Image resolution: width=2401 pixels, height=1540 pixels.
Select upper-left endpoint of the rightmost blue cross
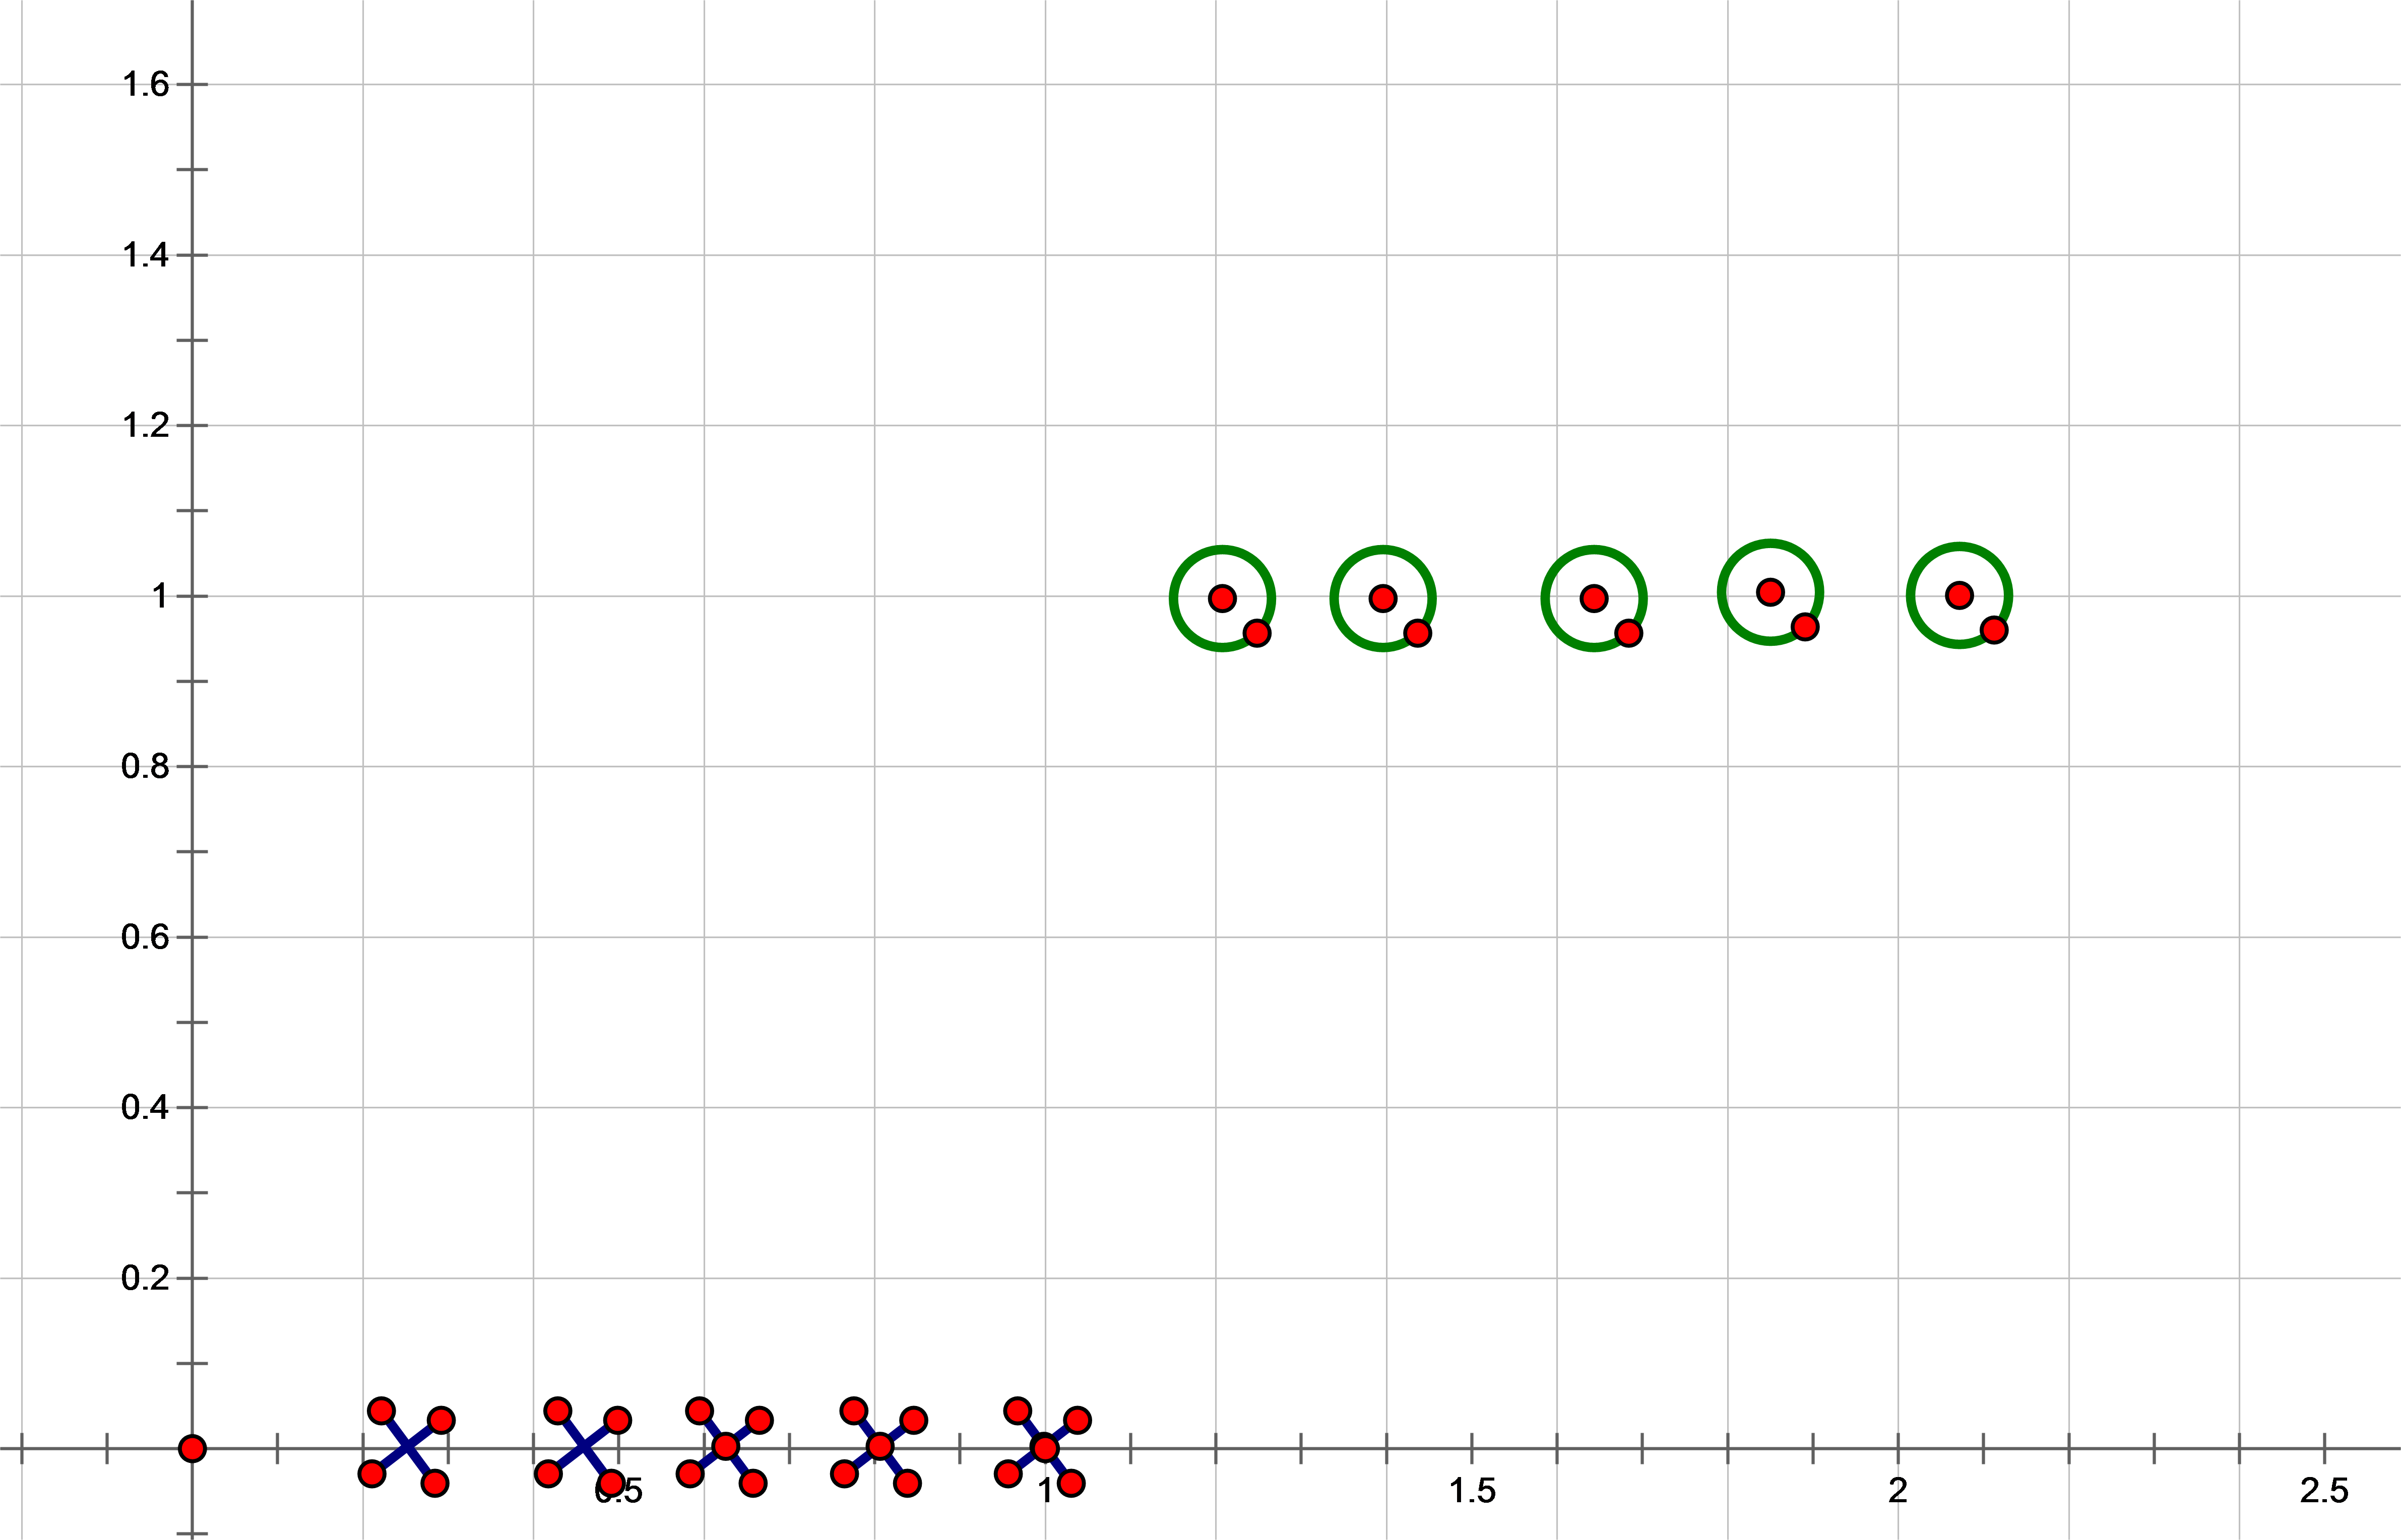tap(1018, 1411)
